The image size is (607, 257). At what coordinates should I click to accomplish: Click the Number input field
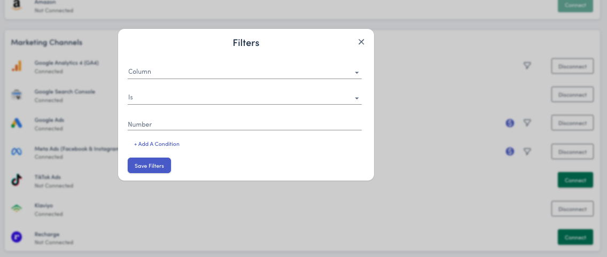244,124
